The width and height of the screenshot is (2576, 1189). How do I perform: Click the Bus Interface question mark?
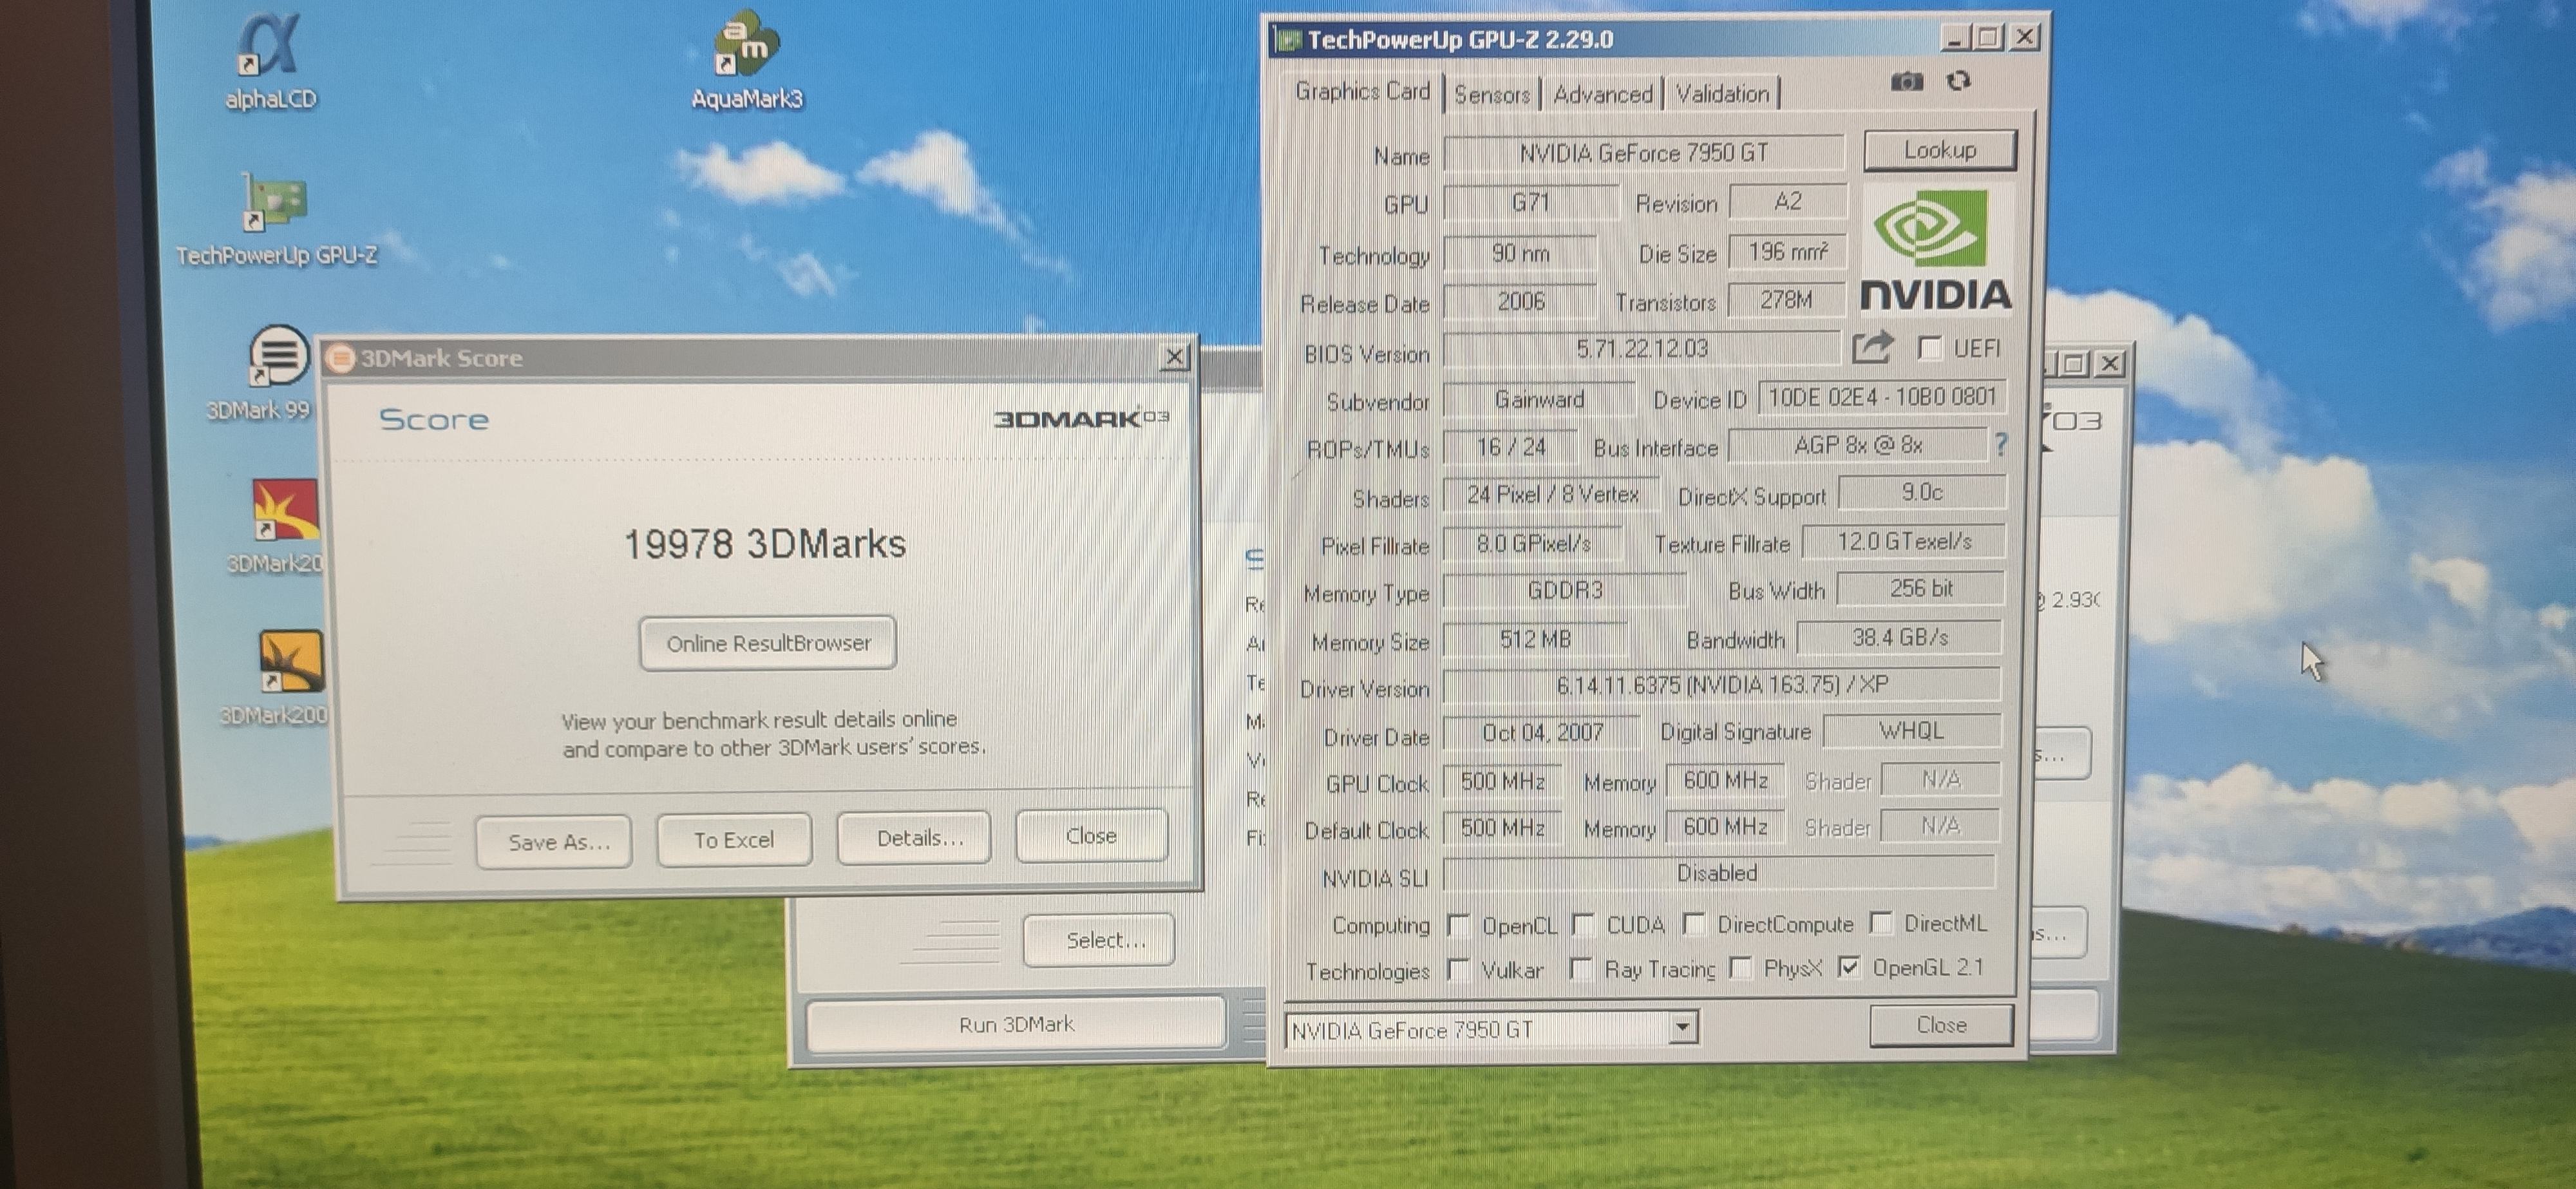2000,444
